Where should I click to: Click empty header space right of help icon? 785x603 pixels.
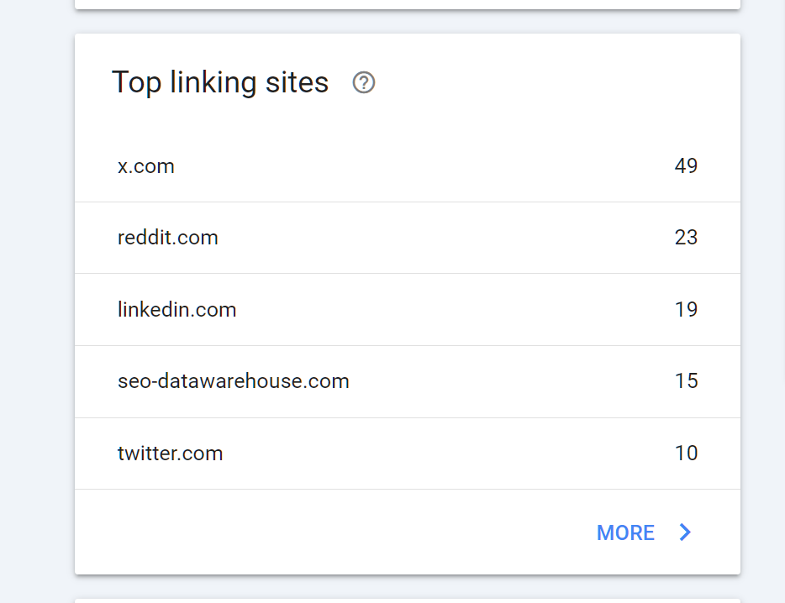click(546, 82)
